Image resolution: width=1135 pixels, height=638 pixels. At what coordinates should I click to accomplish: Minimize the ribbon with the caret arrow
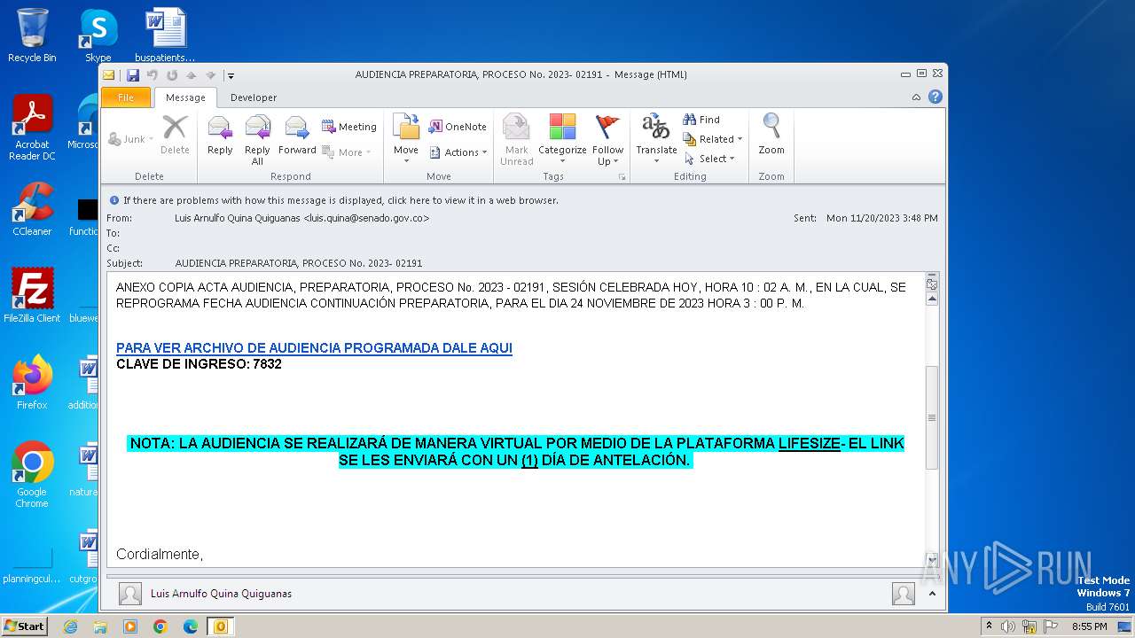(916, 97)
